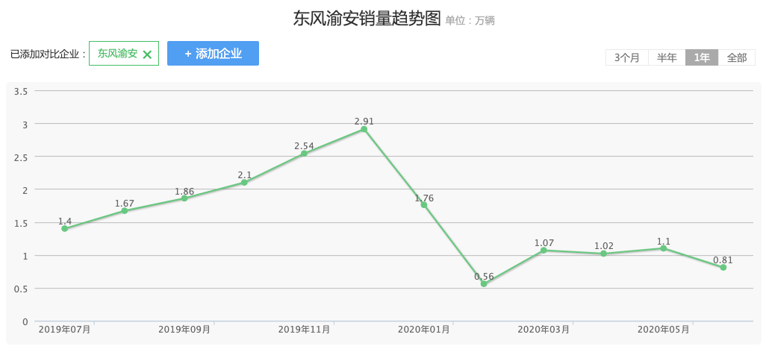This screenshot has width=763, height=346.
Task: Click the 1.07 data point
Action: pyautogui.click(x=544, y=251)
